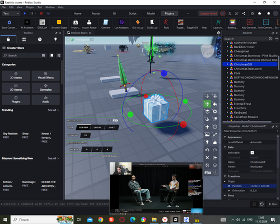Open the Plugins menu
Viewport: 280px width, 224px height.
30,7
